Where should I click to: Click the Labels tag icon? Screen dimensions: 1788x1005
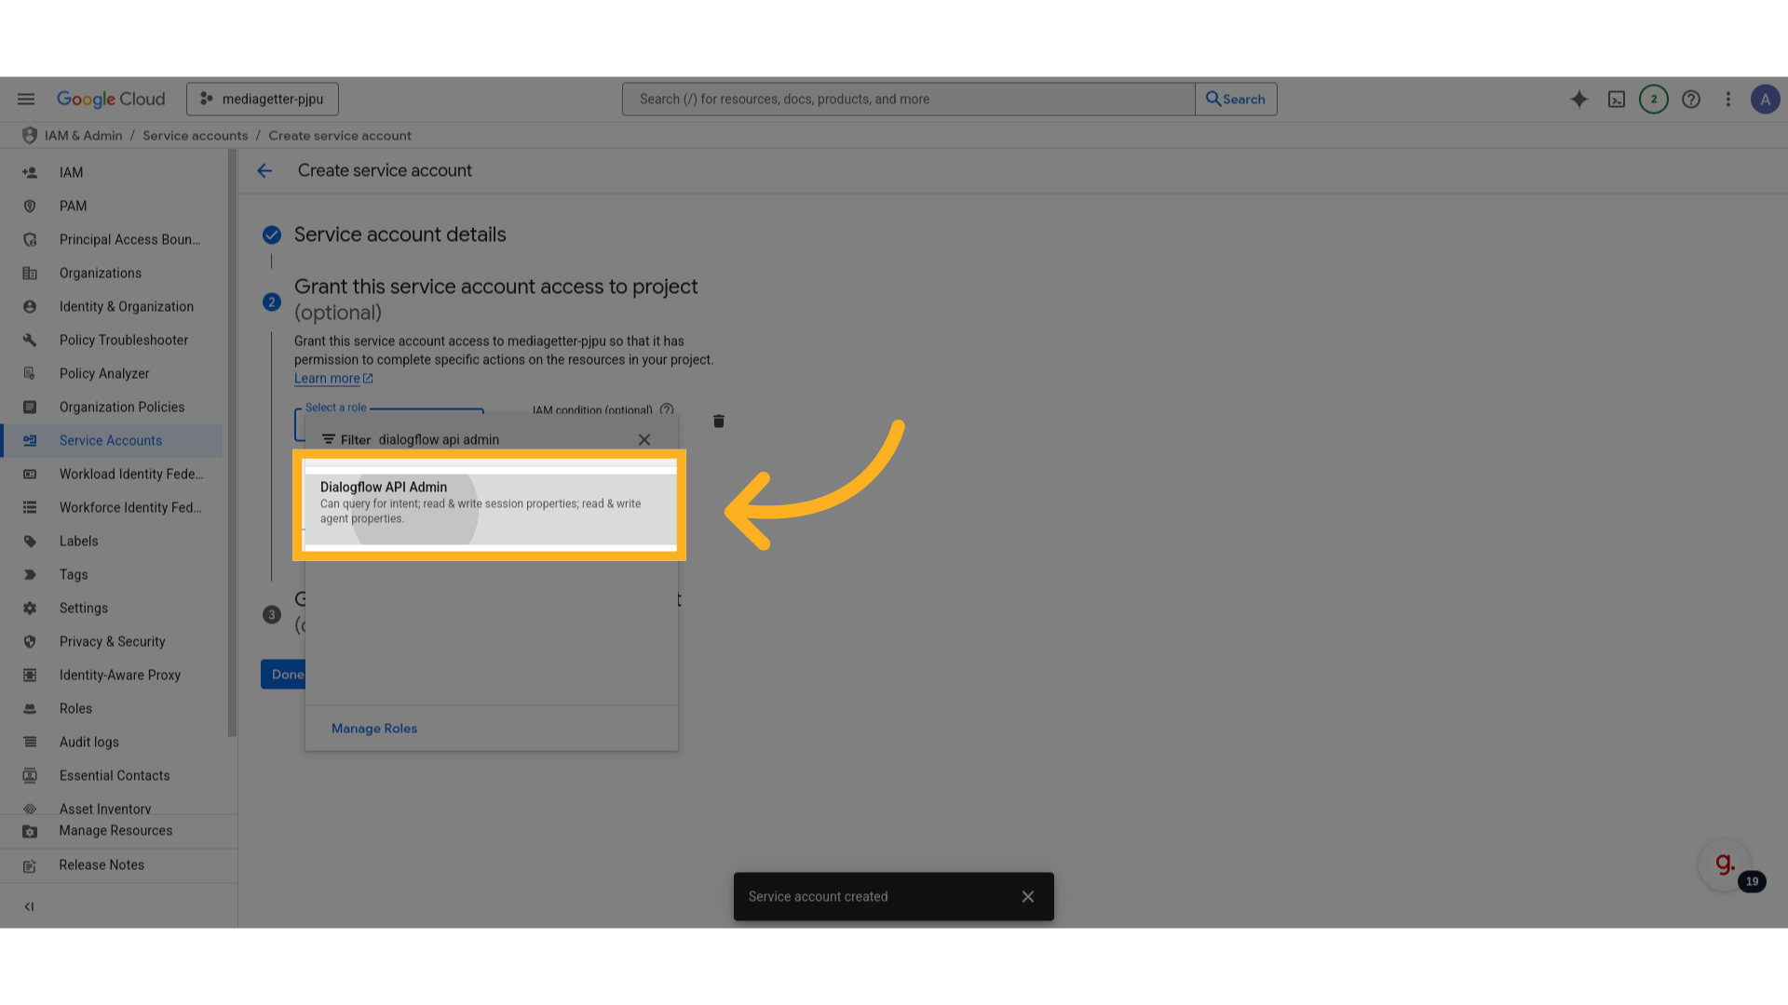click(30, 541)
